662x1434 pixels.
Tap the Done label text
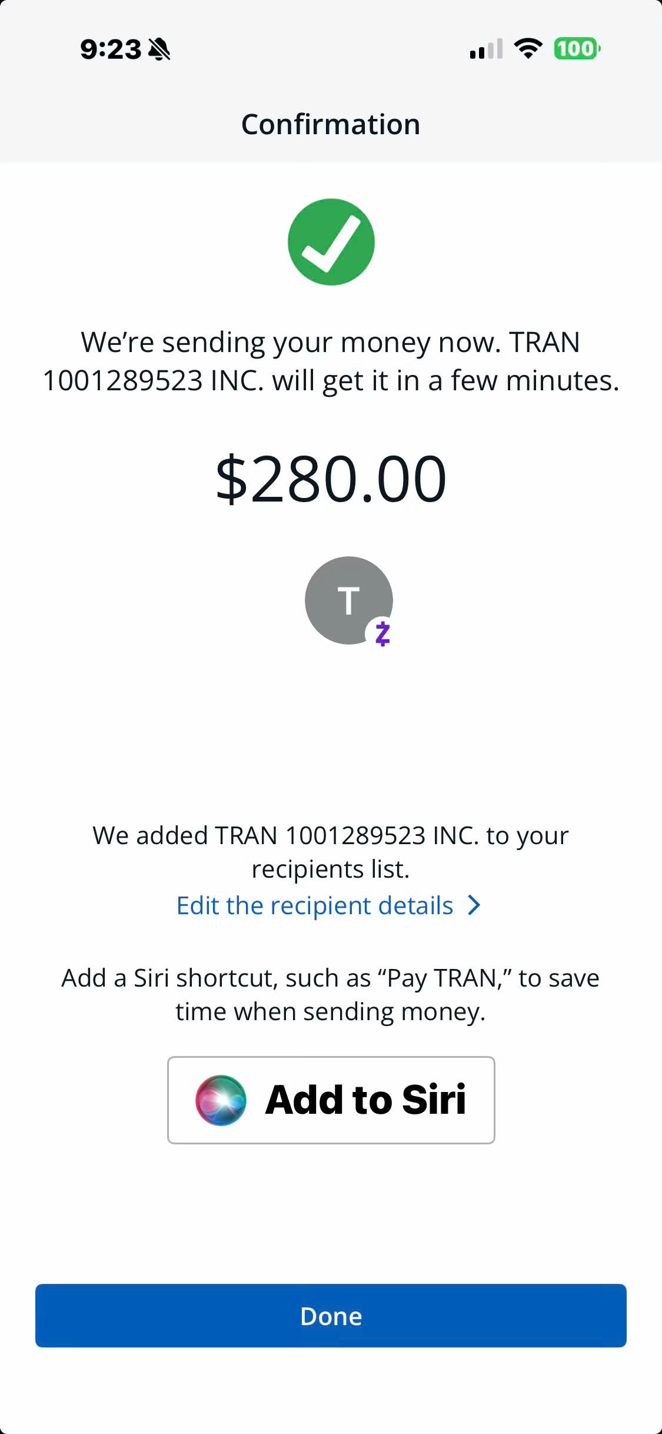click(x=331, y=1316)
